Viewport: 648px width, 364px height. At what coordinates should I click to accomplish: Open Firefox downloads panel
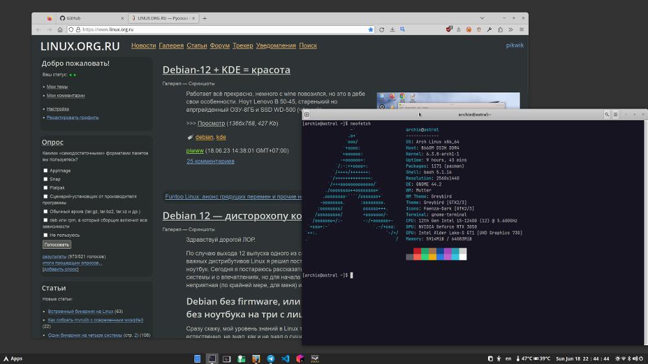pos(392,30)
